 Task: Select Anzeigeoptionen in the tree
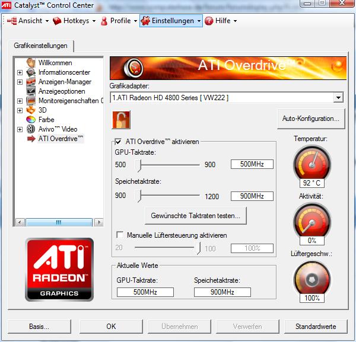click(62, 91)
